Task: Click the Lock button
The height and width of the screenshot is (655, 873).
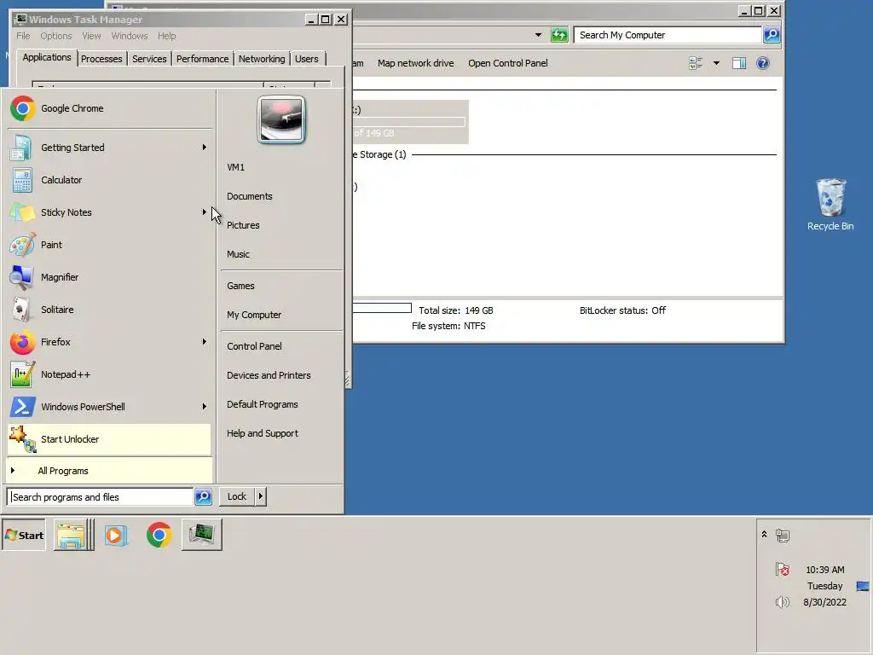Action: (x=237, y=496)
